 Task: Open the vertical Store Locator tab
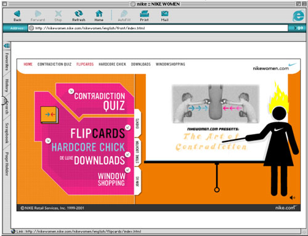coord(137,152)
